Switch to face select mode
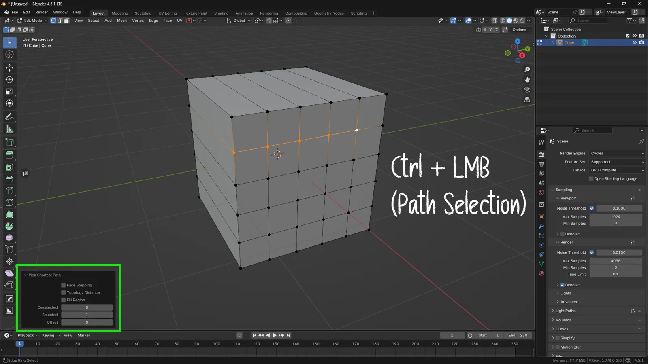The image size is (648, 364). pyautogui.click(x=66, y=21)
